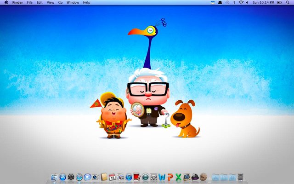Click the desktop picture menu bar icon
This screenshot has width=294, height=184.
point(213,2)
